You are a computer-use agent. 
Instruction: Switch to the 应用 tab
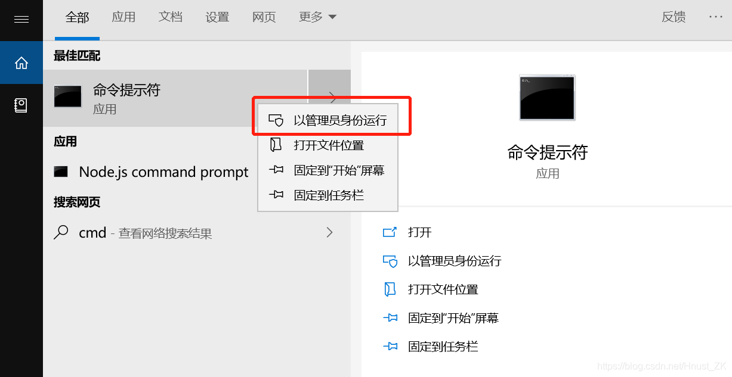[x=123, y=17]
